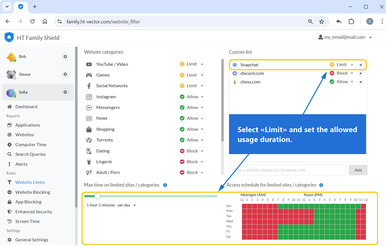Open Social Networks Limit dropdown
Screen dimensions: 386x246
[192, 86]
